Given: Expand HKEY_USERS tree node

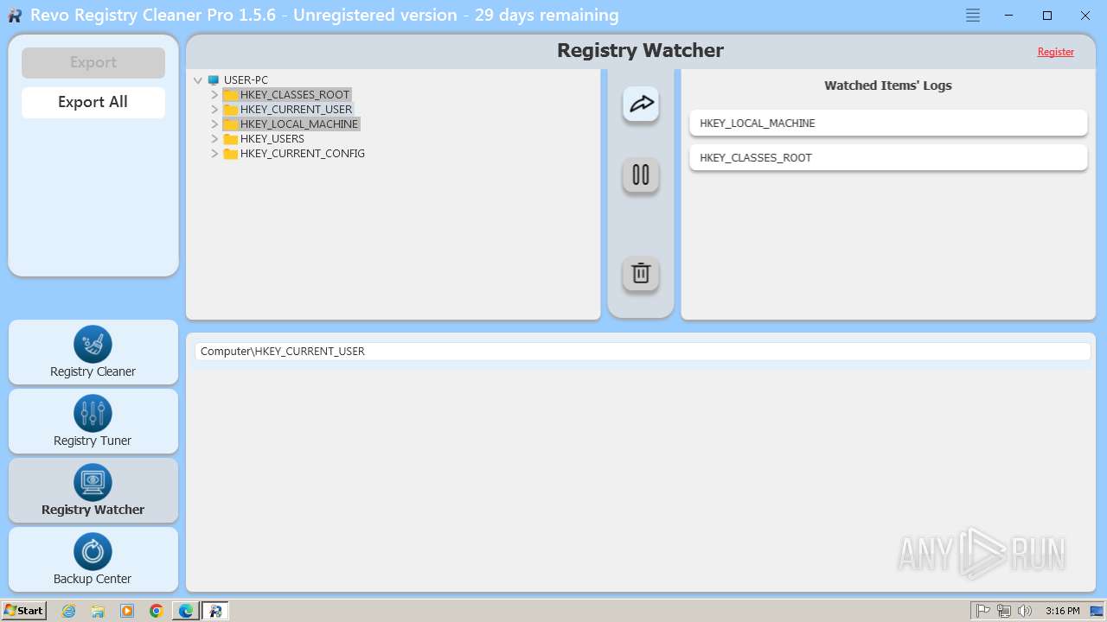Looking at the screenshot, I should [214, 139].
